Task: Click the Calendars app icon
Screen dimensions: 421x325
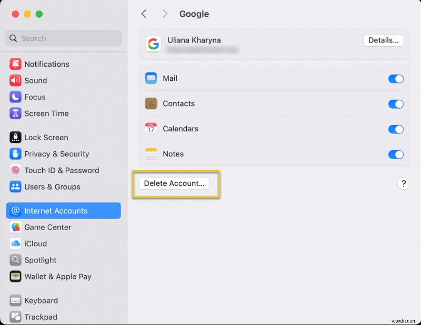Action: coord(151,129)
